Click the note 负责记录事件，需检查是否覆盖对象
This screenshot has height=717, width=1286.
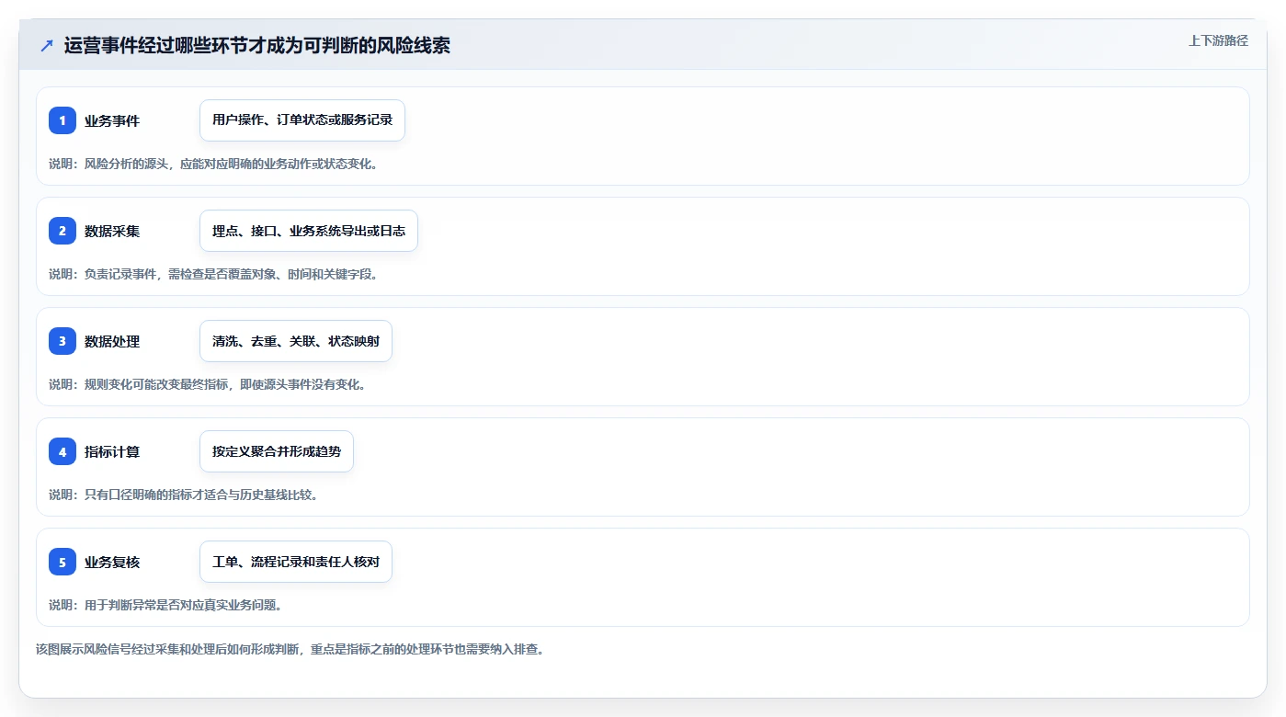tap(213, 274)
